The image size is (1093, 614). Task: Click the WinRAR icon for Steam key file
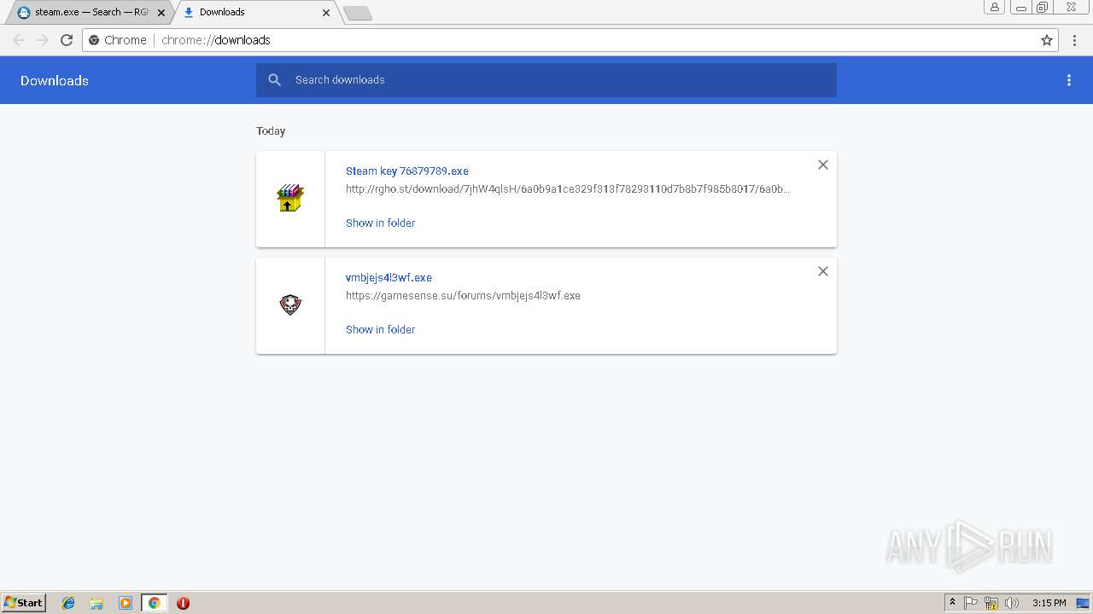point(290,198)
